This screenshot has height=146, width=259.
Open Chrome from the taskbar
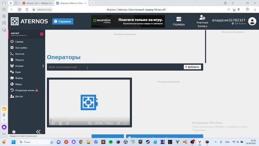coord(81,142)
